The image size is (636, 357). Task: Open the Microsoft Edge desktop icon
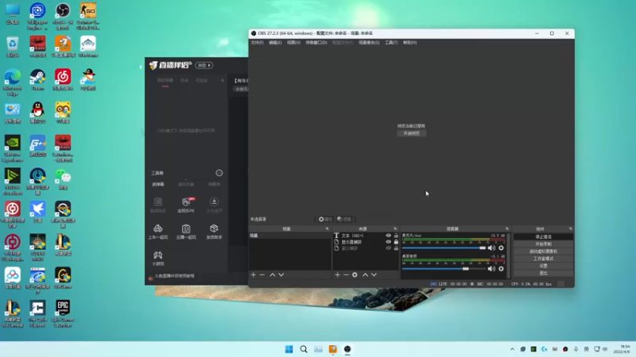coord(13,83)
